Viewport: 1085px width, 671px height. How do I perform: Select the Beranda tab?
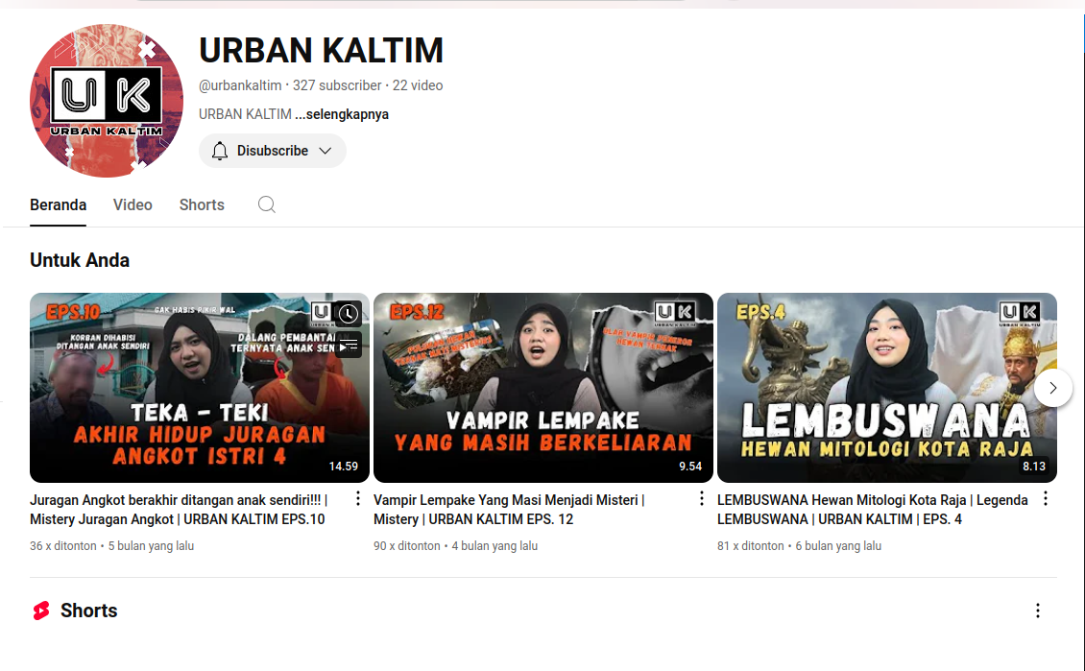coord(58,204)
